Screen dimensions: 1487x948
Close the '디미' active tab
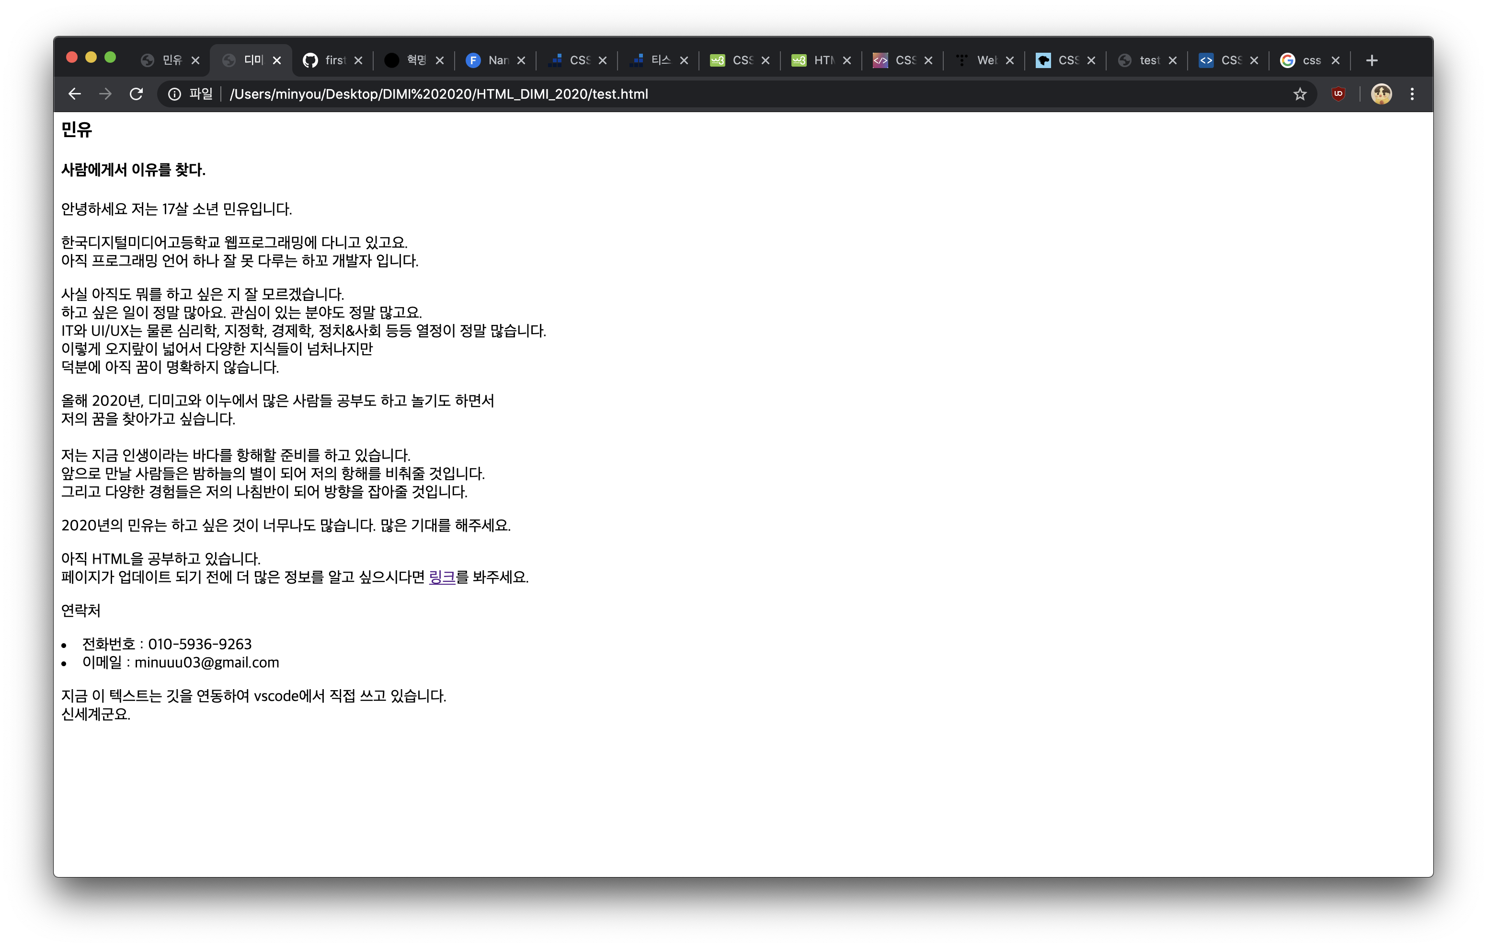[276, 60]
